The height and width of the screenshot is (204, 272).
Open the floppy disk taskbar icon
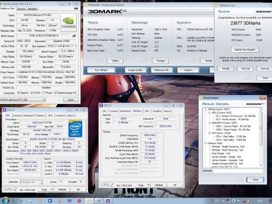[69, 201]
